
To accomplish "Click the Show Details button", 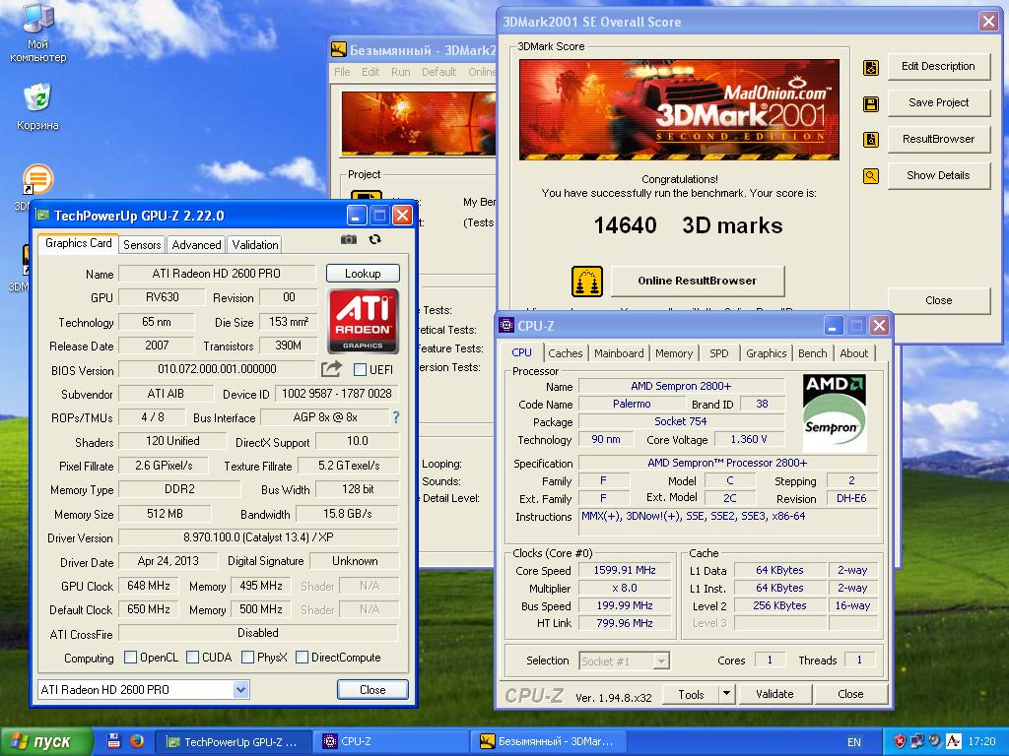I will pyautogui.click(x=938, y=175).
